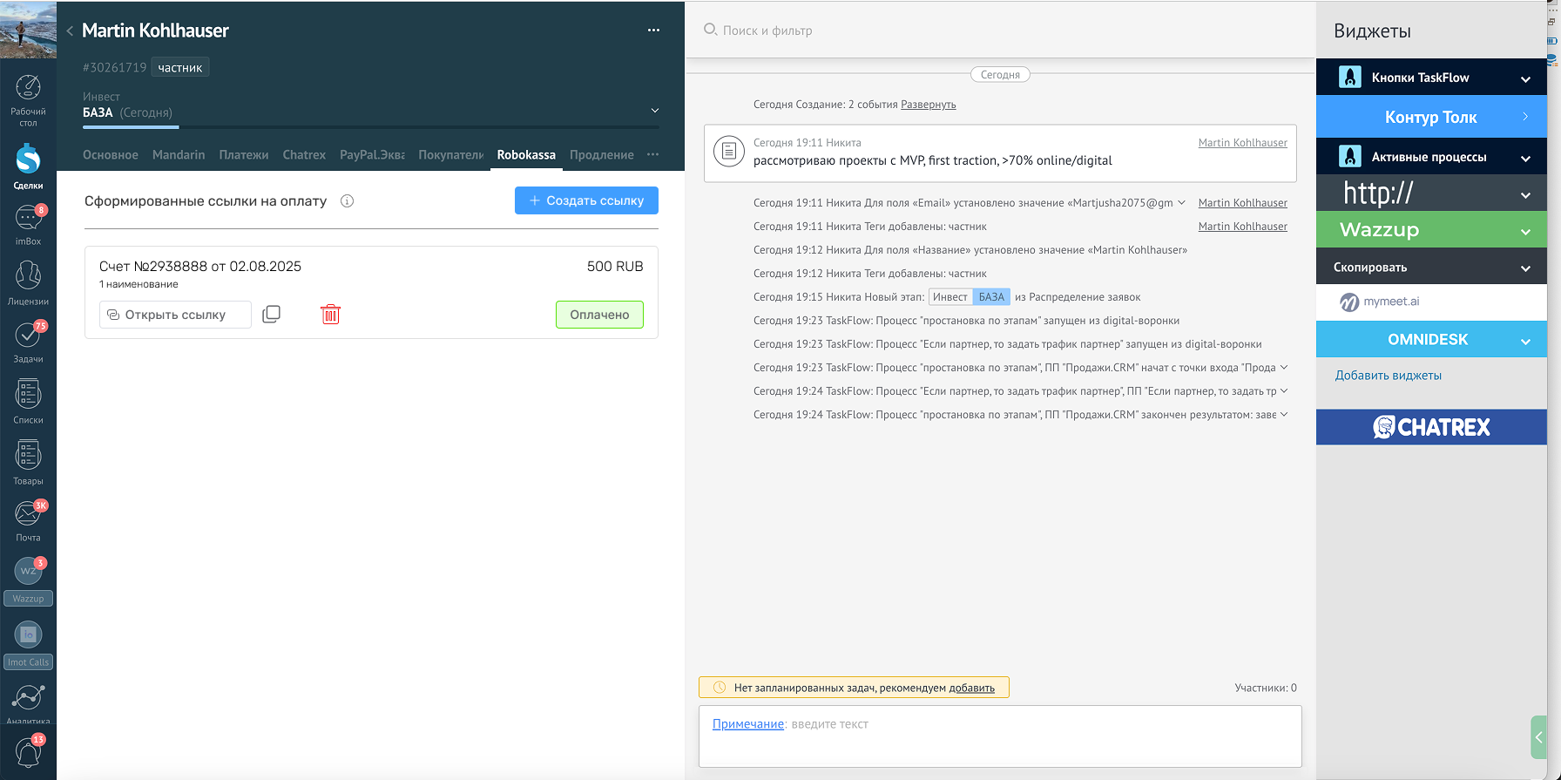Open Контур Толк widget arrow
Image resolution: width=1561 pixels, height=780 pixels.
coord(1525,117)
